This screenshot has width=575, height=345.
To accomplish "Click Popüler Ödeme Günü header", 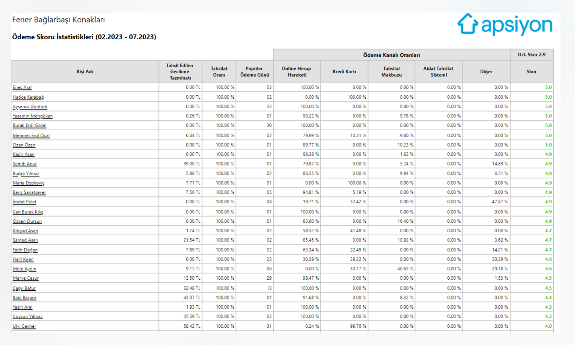I will click(x=255, y=72).
